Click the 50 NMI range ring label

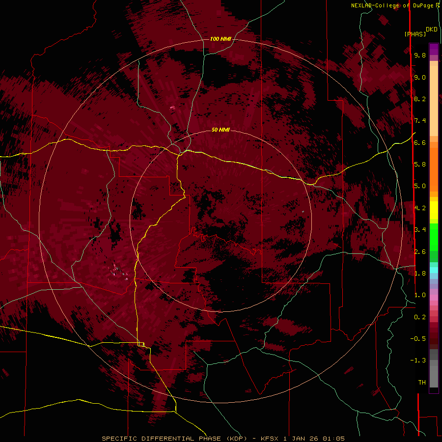click(221, 130)
